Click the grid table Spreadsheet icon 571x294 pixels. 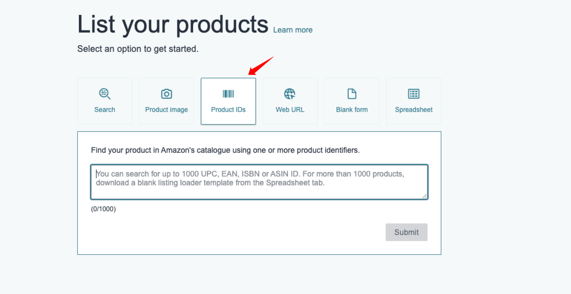414,94
